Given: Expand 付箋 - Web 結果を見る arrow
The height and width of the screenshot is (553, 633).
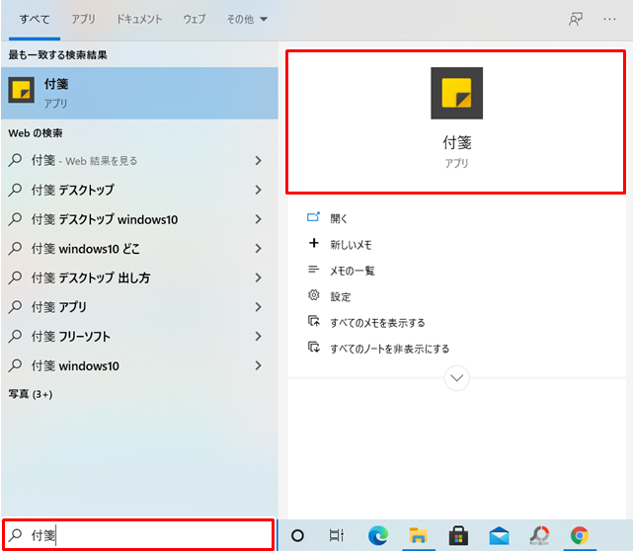Looking at the screenshot, I should (259, 161).
